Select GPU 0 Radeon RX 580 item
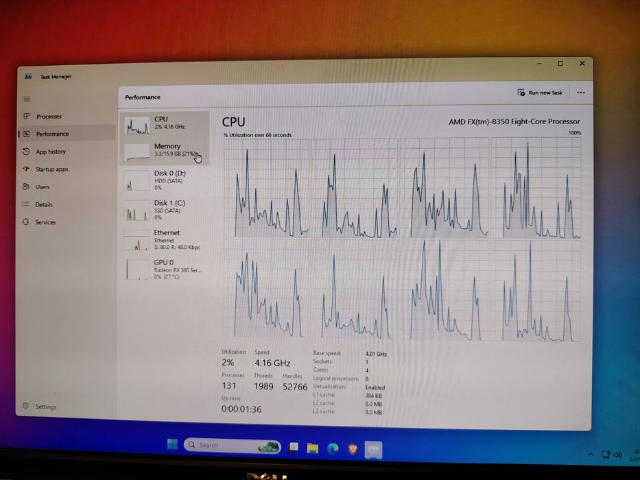The width and height of the screenshot is (640, 480). coord(165,269)
